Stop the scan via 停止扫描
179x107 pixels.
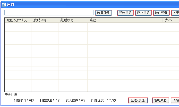point(143,13)
